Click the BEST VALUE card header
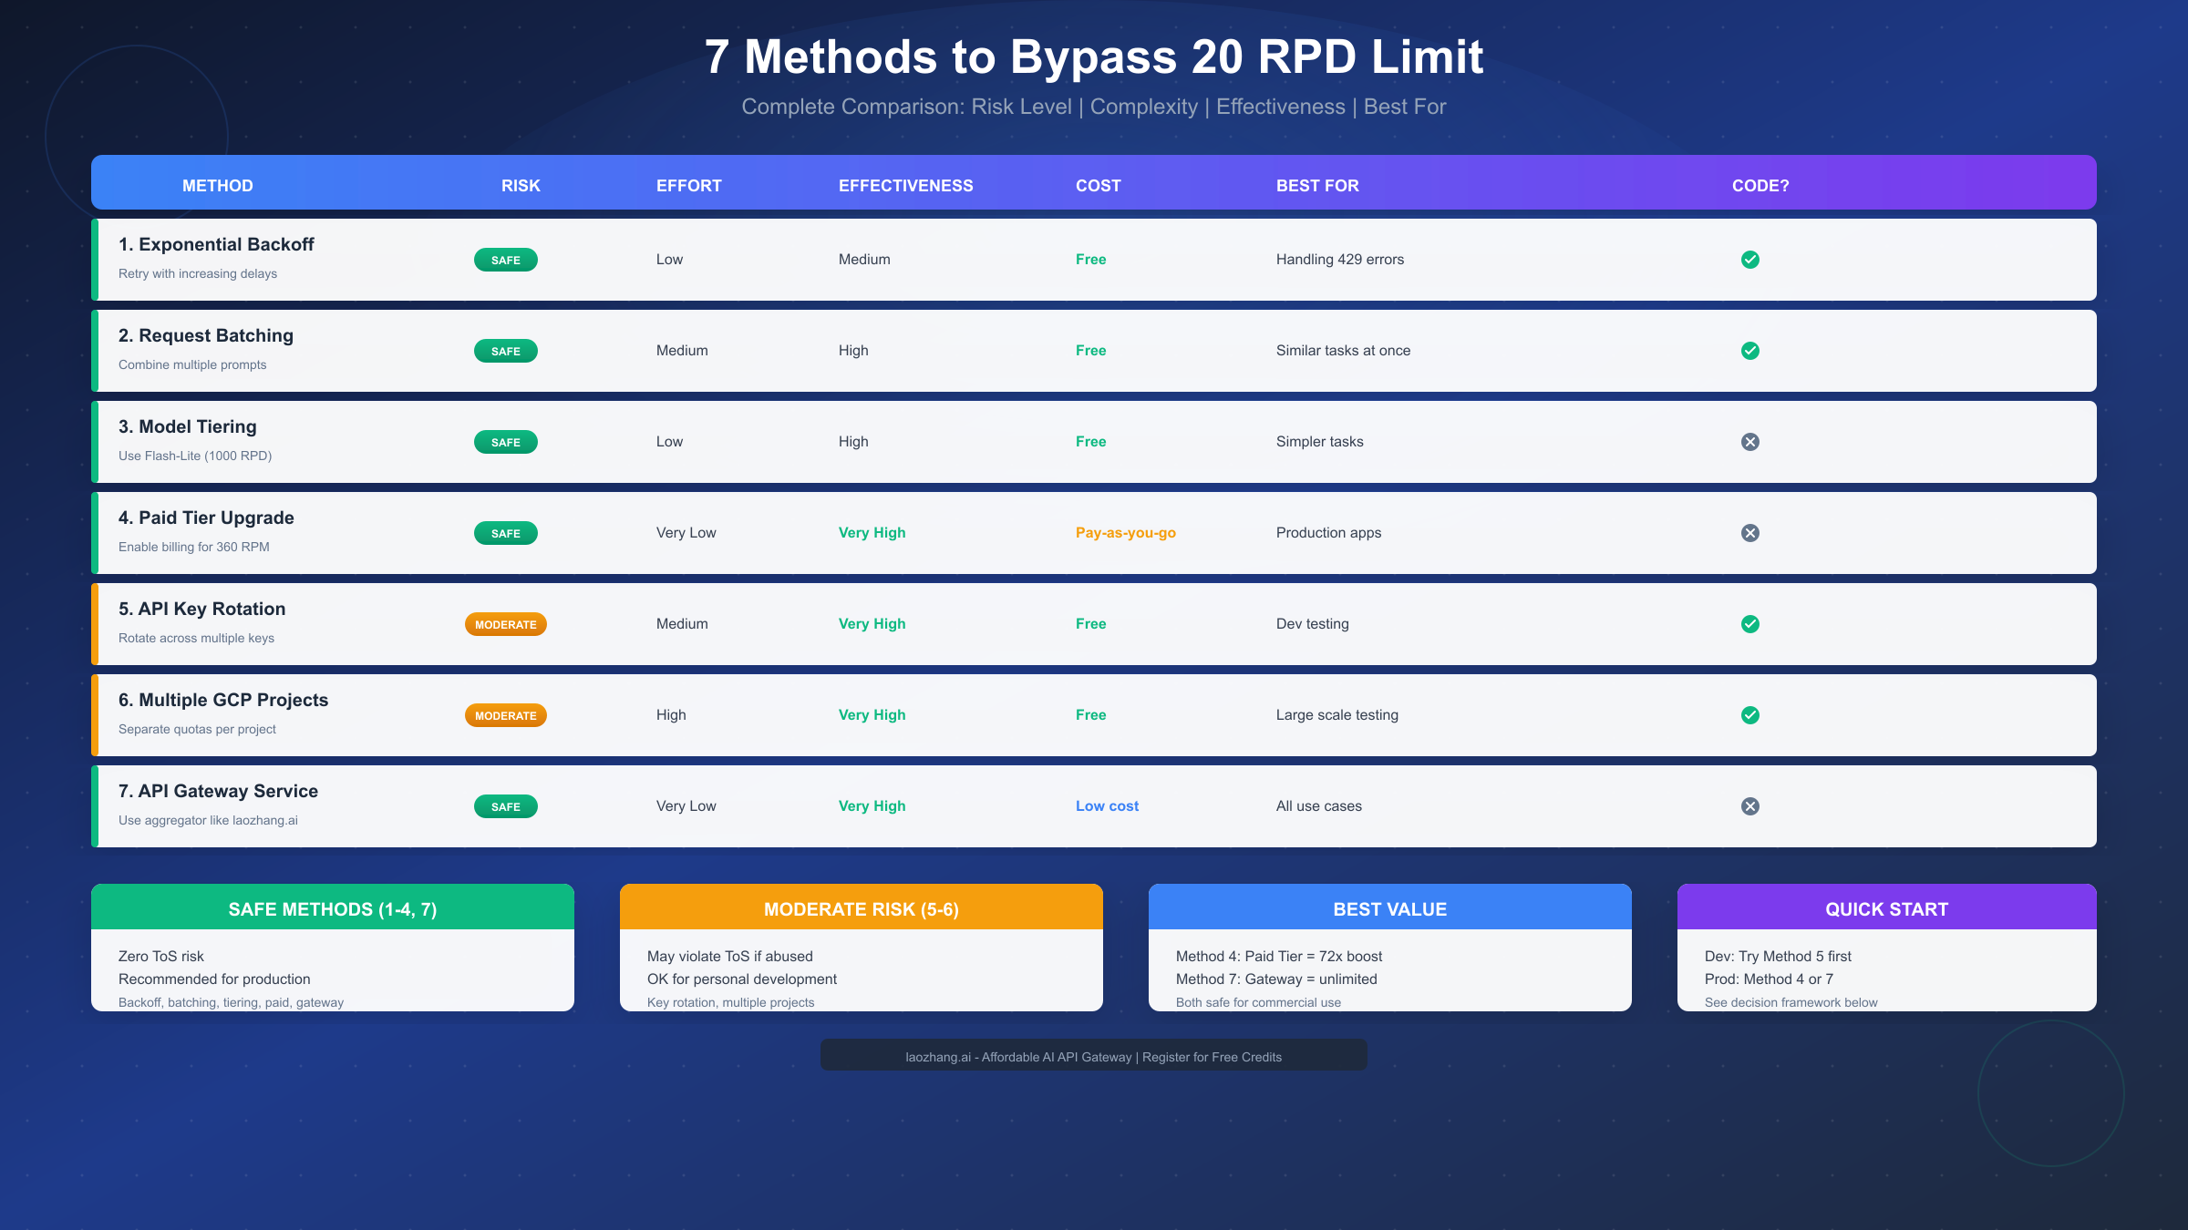Image resolution: width=2188 pixels, height=1230 pixels. coord(1389,908)
